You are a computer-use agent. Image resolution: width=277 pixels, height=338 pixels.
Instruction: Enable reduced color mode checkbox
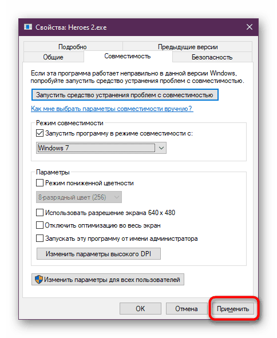[x=39, y=183]
